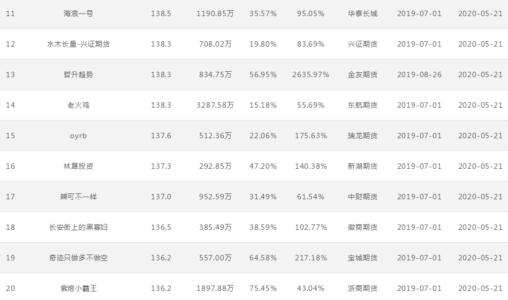Click the 浙商期货 company name
508x300 pixels.
pos(362,288)
